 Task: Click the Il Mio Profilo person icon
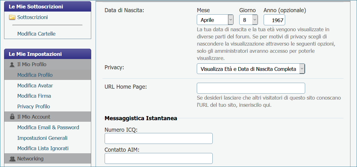coord(12,65)
